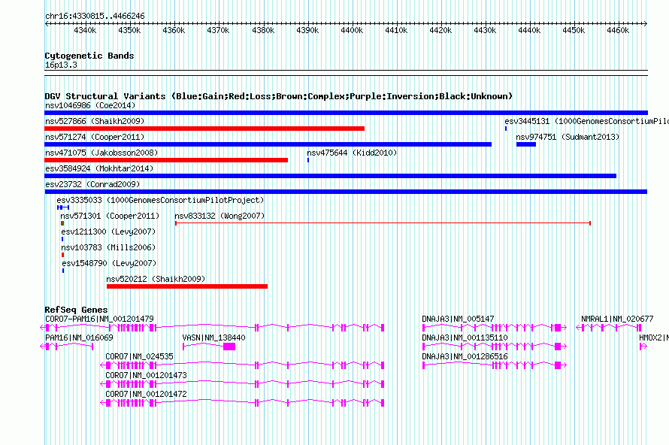Click the ruler's left end arrow
The height and width of the screenshot is (445, 669).
(47, 23)
